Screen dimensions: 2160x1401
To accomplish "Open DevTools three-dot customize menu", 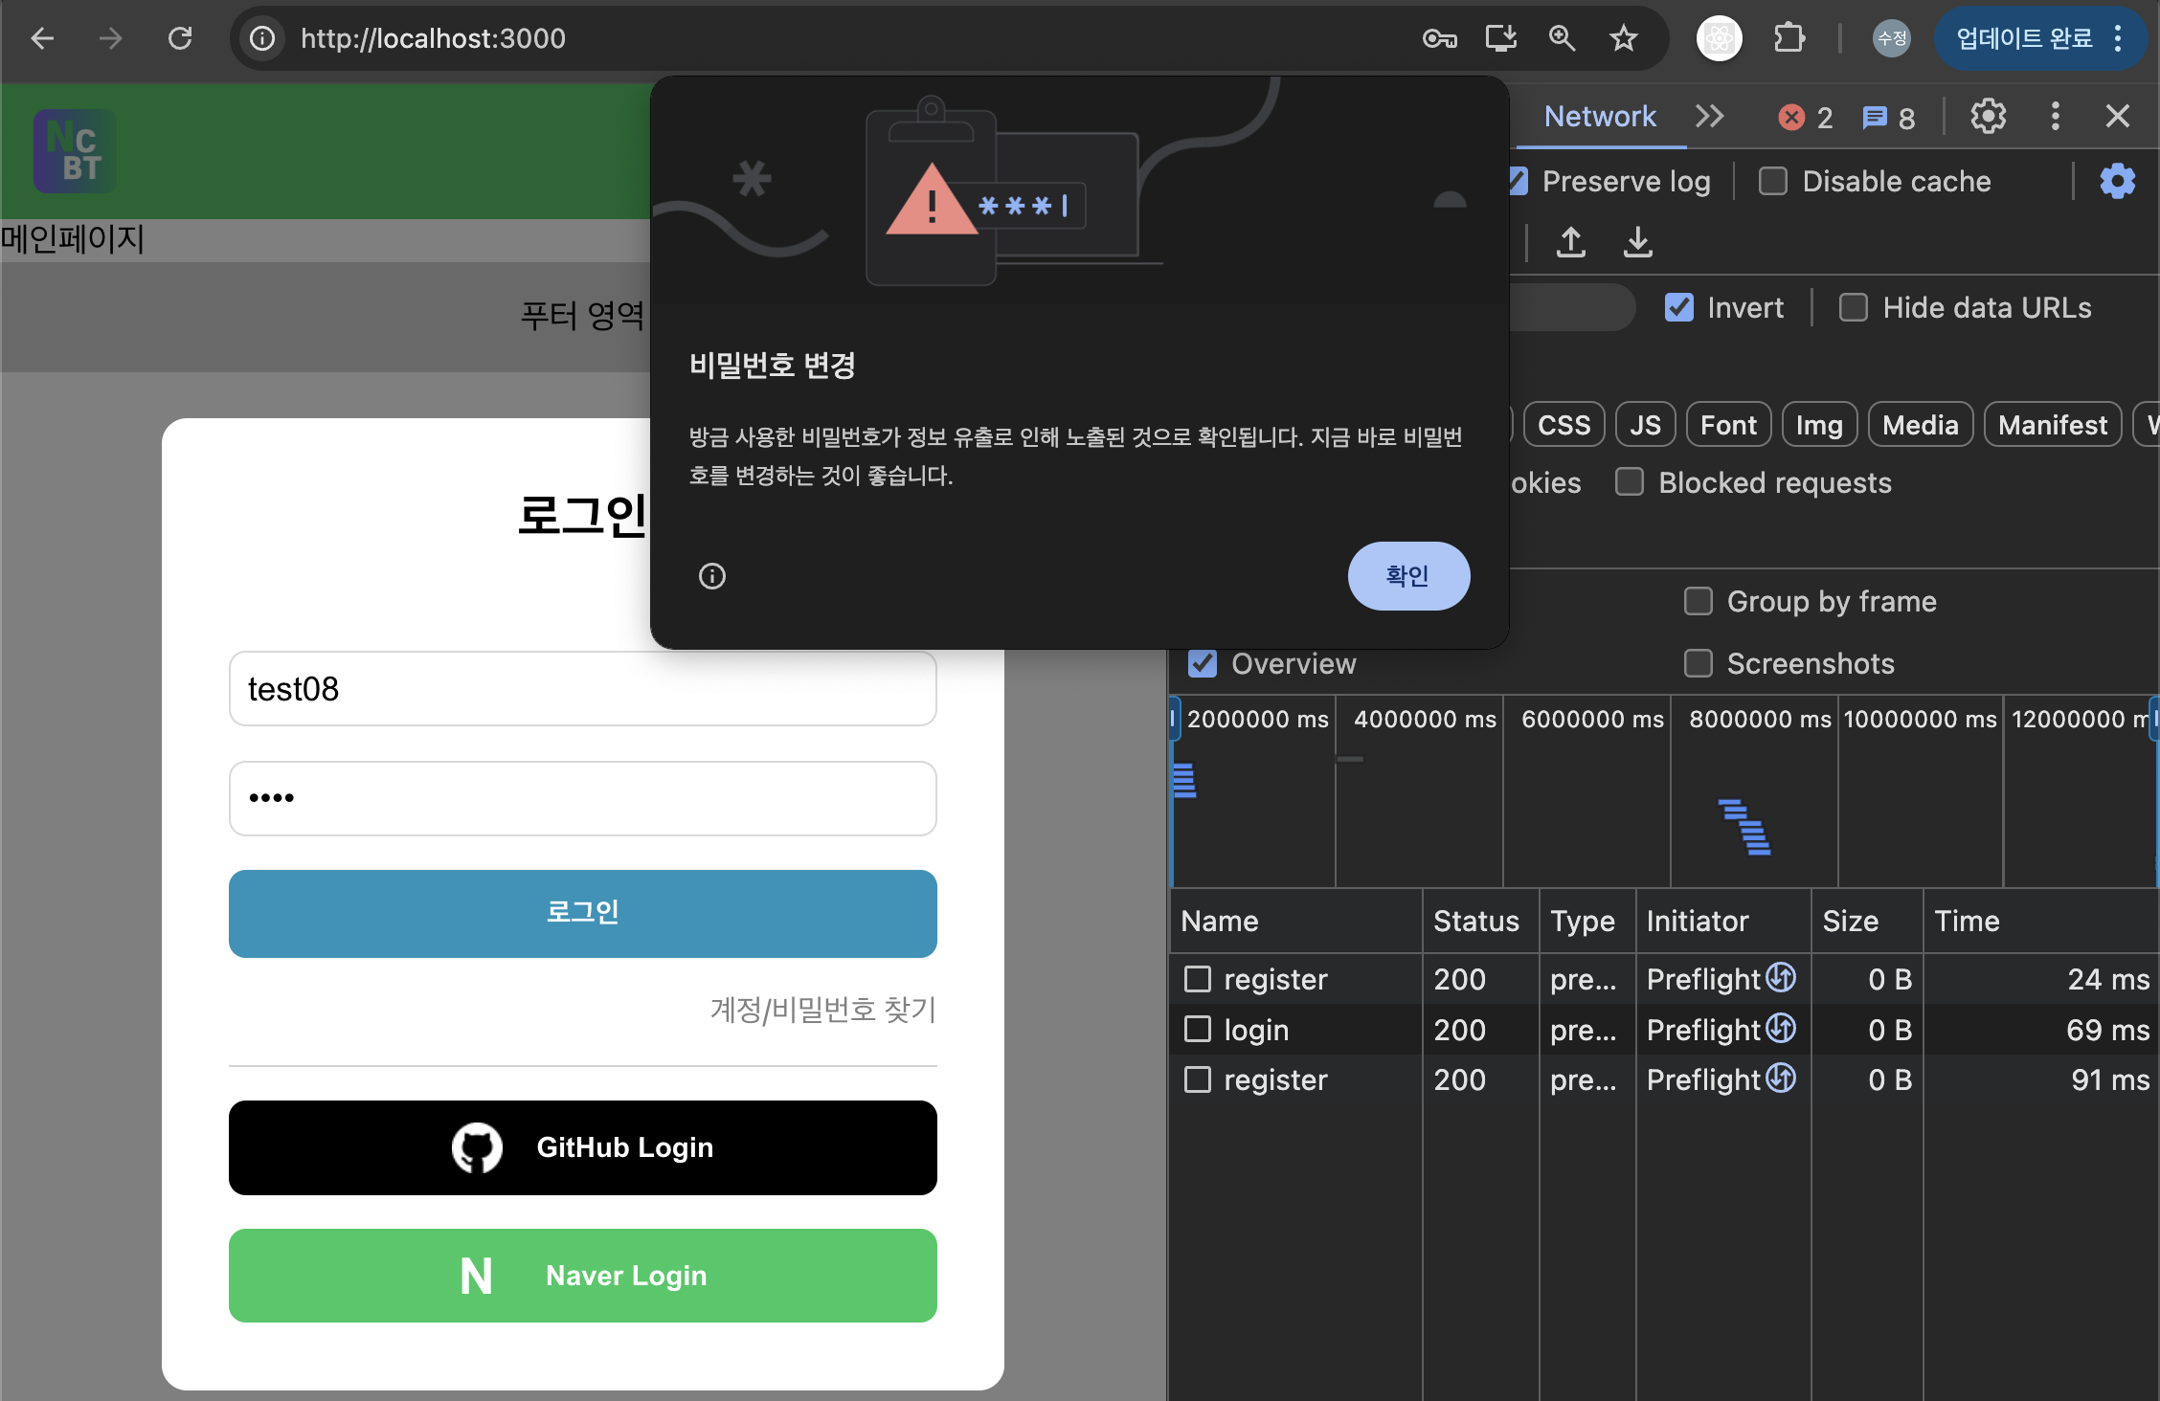I will click(x=2055, y=117).
